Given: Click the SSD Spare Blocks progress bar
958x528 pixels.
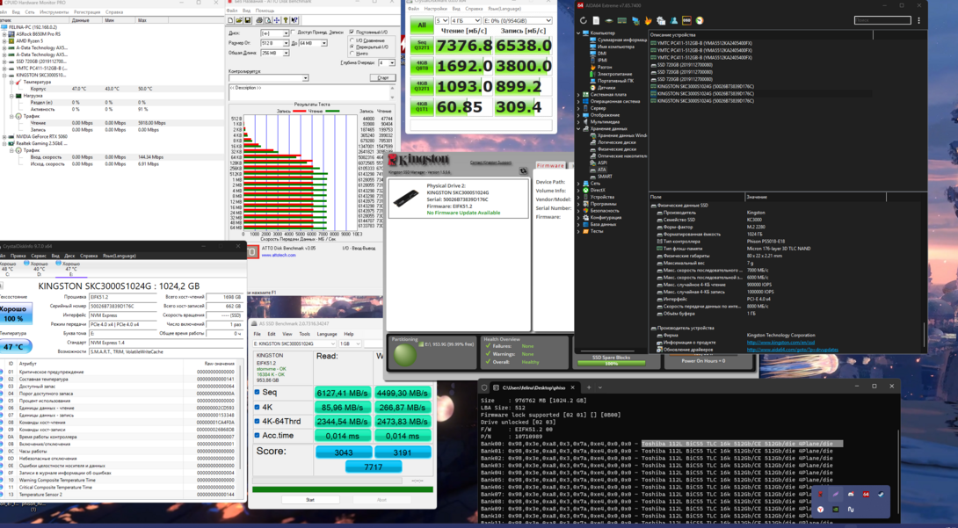Looking at the screenshot, I should [611, 363].
